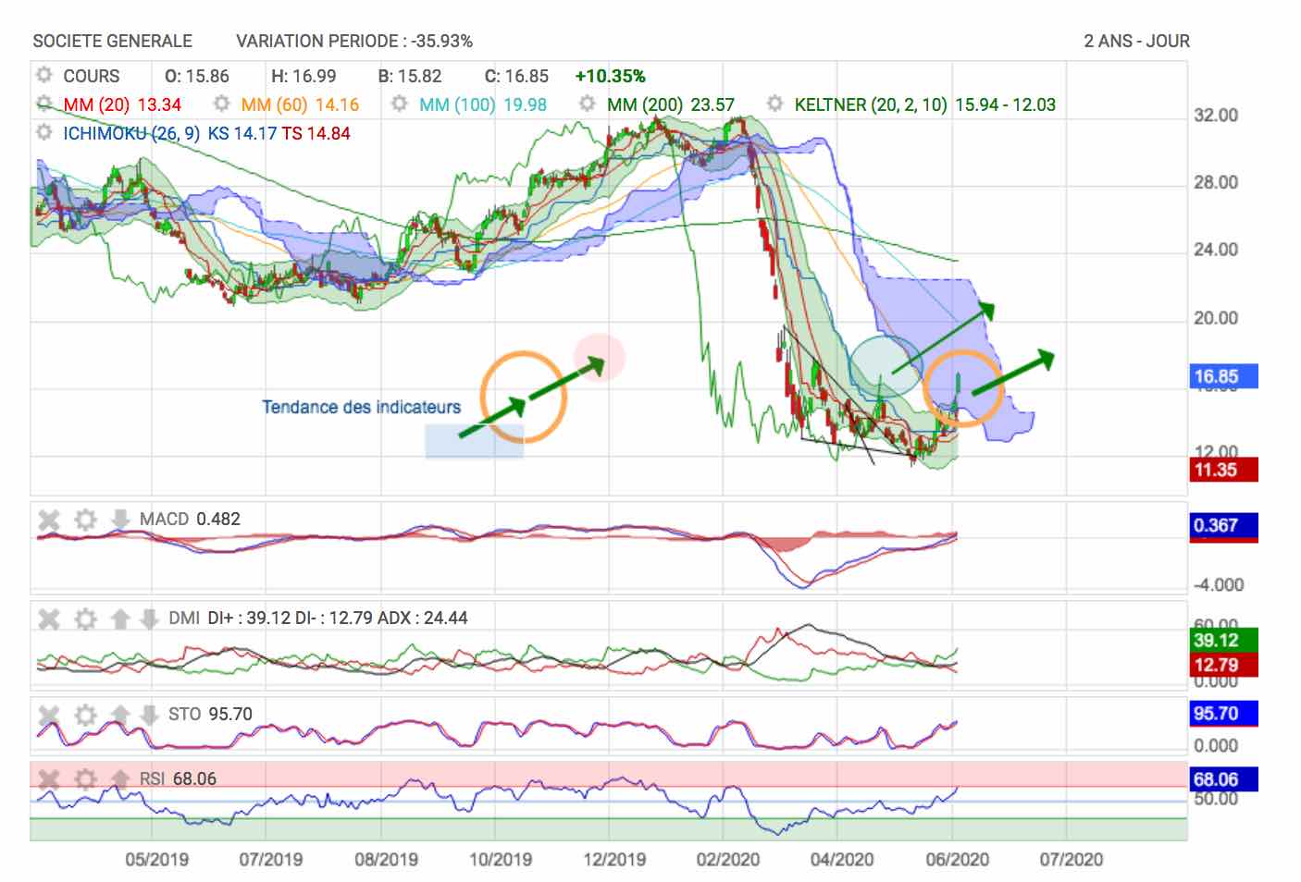Open KELTNER channel settings gear
This screenshot has width=1301, height=882.
click(x=774, y=104)
